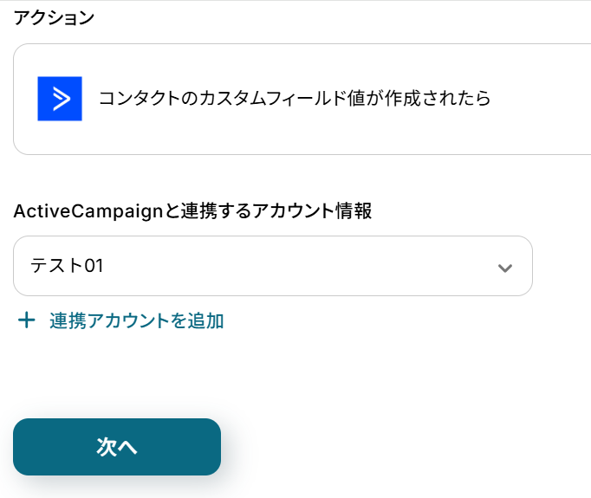Screen dimensions: 591x498
Task: Select the テスト01 text in the account field
Action: click(x=67, y=266)
